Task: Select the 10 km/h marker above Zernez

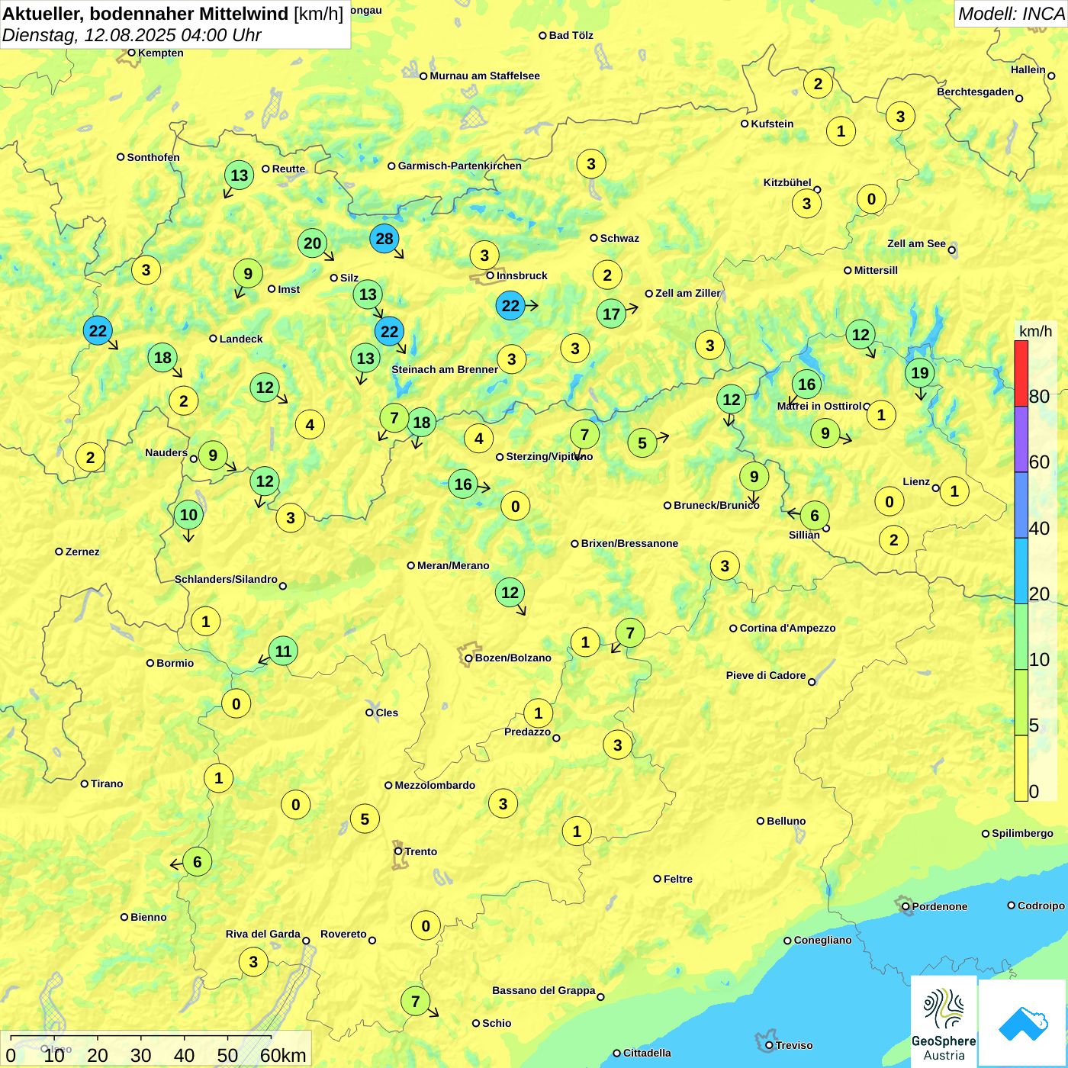Action: click(188, 515)
